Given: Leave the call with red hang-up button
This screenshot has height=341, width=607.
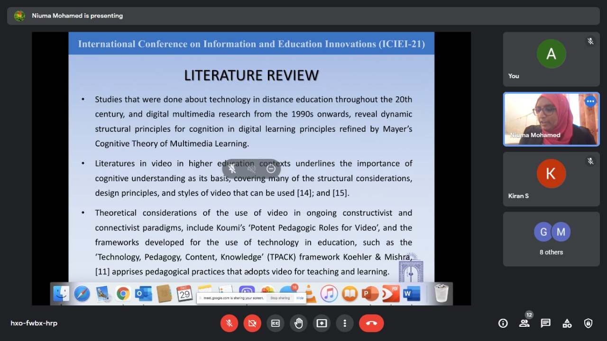Looking at the screenshot, I should tap(371, 323).
